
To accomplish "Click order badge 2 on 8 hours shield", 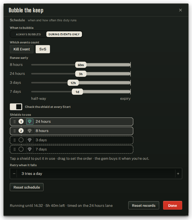I will [x=21, y=131].
